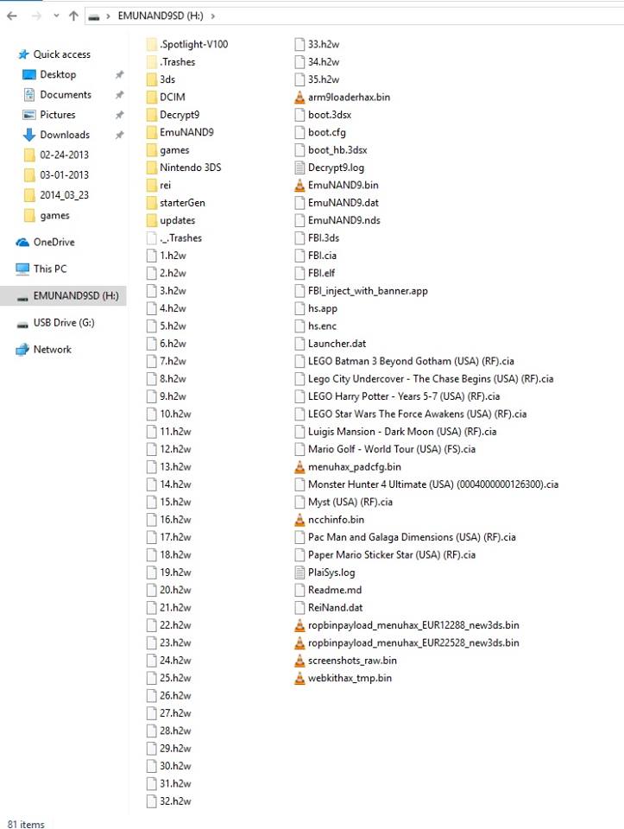This screenshot has width=624, height=829.
Task: Select ReiNand.dat file
Action: coord(335,607)
